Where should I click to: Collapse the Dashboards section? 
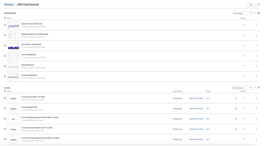point(255,13)
